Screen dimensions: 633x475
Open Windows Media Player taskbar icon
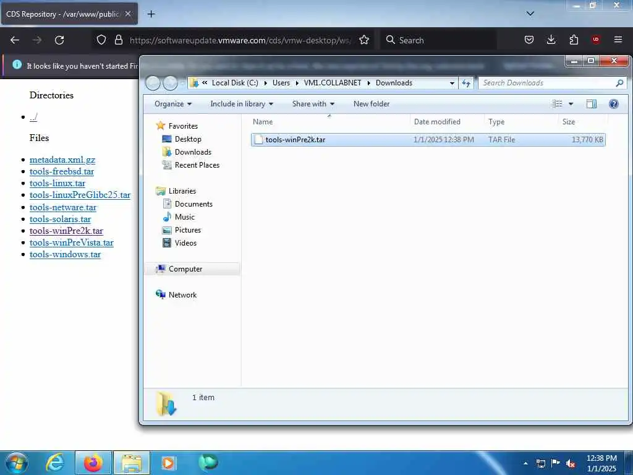coord(168,463)
